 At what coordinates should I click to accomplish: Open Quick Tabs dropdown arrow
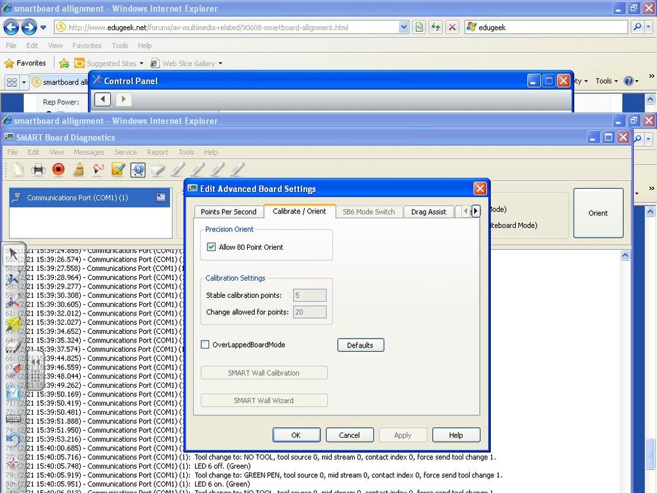(x=24, y=82)
